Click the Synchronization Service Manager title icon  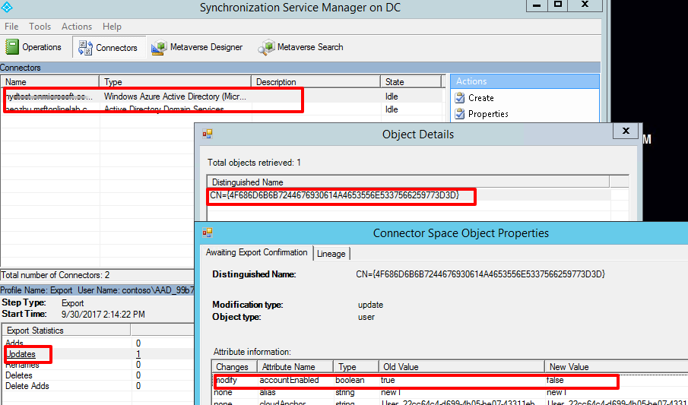coord(7,7)
